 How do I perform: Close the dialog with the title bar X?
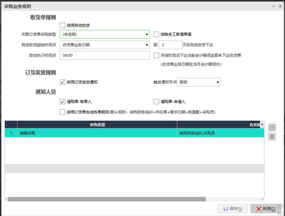(280, 6)
